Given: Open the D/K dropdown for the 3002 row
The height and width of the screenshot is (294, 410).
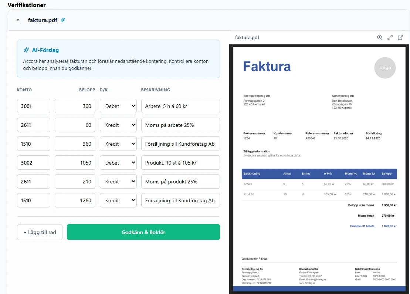Looking at the screenshot, I should click(x=118, y=162).
